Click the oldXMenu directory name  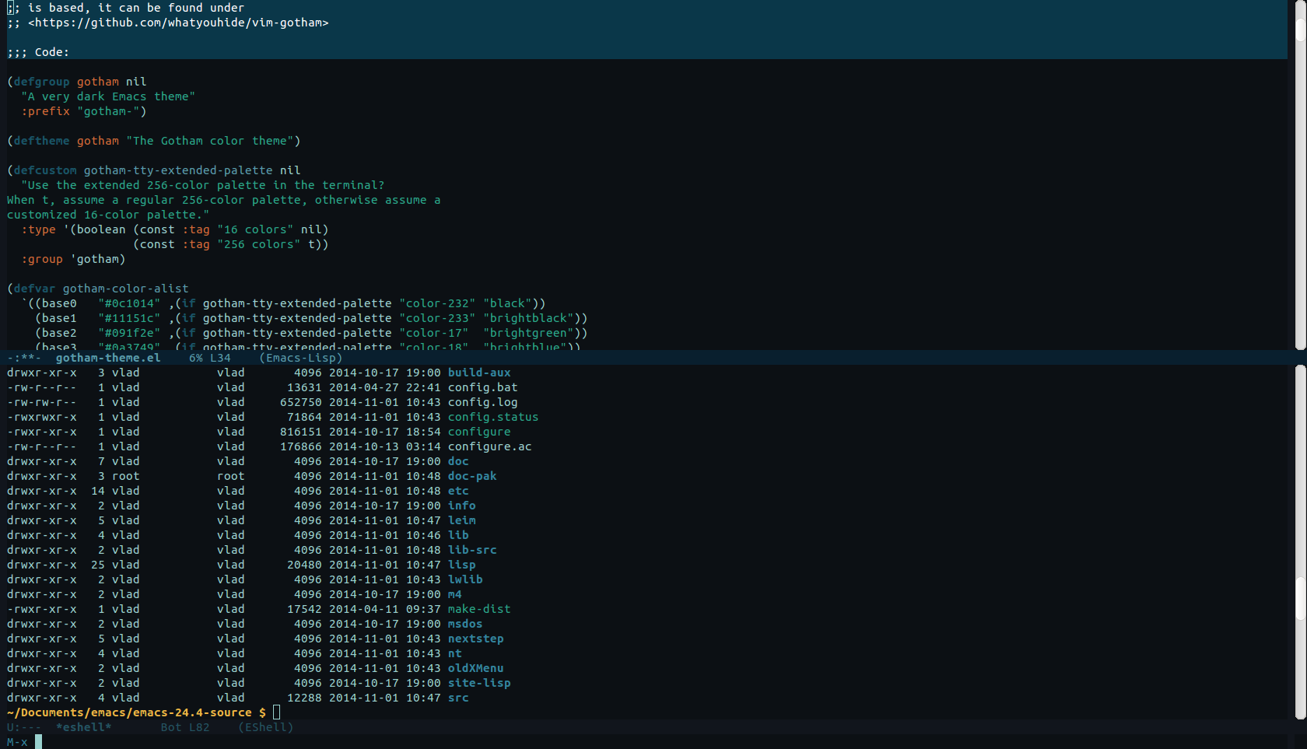[x=475, y=668]
